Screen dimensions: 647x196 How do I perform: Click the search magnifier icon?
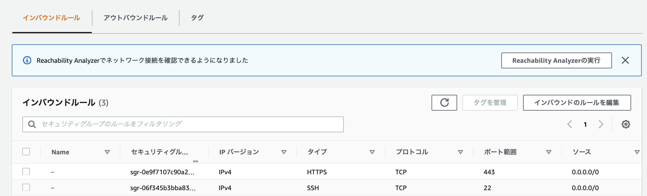32,124
